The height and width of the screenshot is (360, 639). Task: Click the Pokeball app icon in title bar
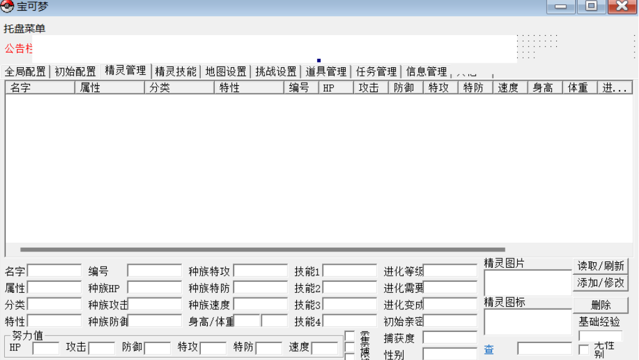pyautogui.click(x=8, y=7)
